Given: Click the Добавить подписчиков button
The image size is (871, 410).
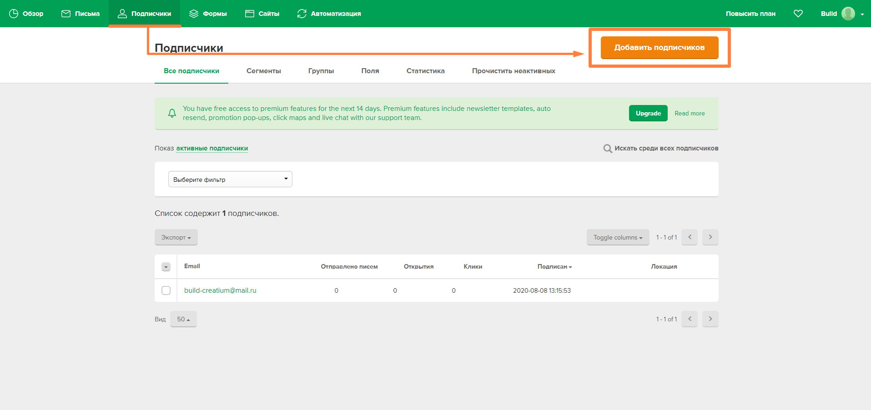Looking at the screenshot, I should point(660,48).
